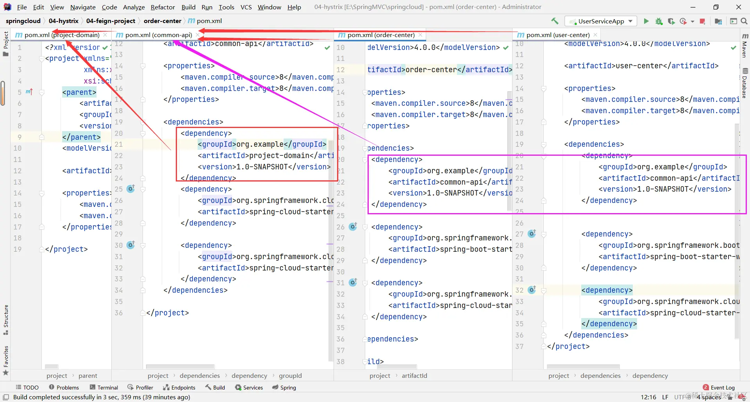Screen dimensions: 750x402
Task: Open the Endpoints tool window
Action: click(x=179, y=387)
